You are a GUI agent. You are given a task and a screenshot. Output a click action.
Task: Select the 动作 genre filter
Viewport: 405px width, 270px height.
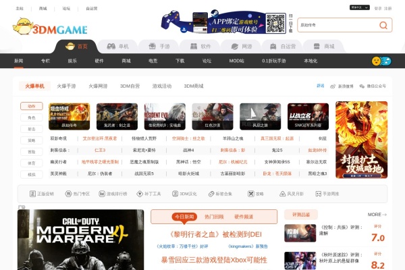pyautogui.click(x=32, y=106)
